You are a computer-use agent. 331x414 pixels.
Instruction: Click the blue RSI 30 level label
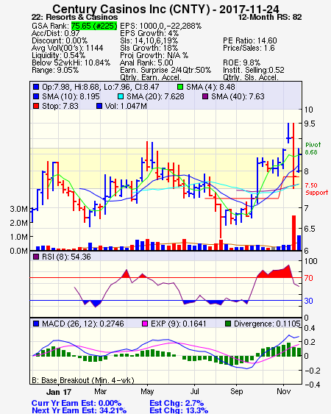coord(308,301)
